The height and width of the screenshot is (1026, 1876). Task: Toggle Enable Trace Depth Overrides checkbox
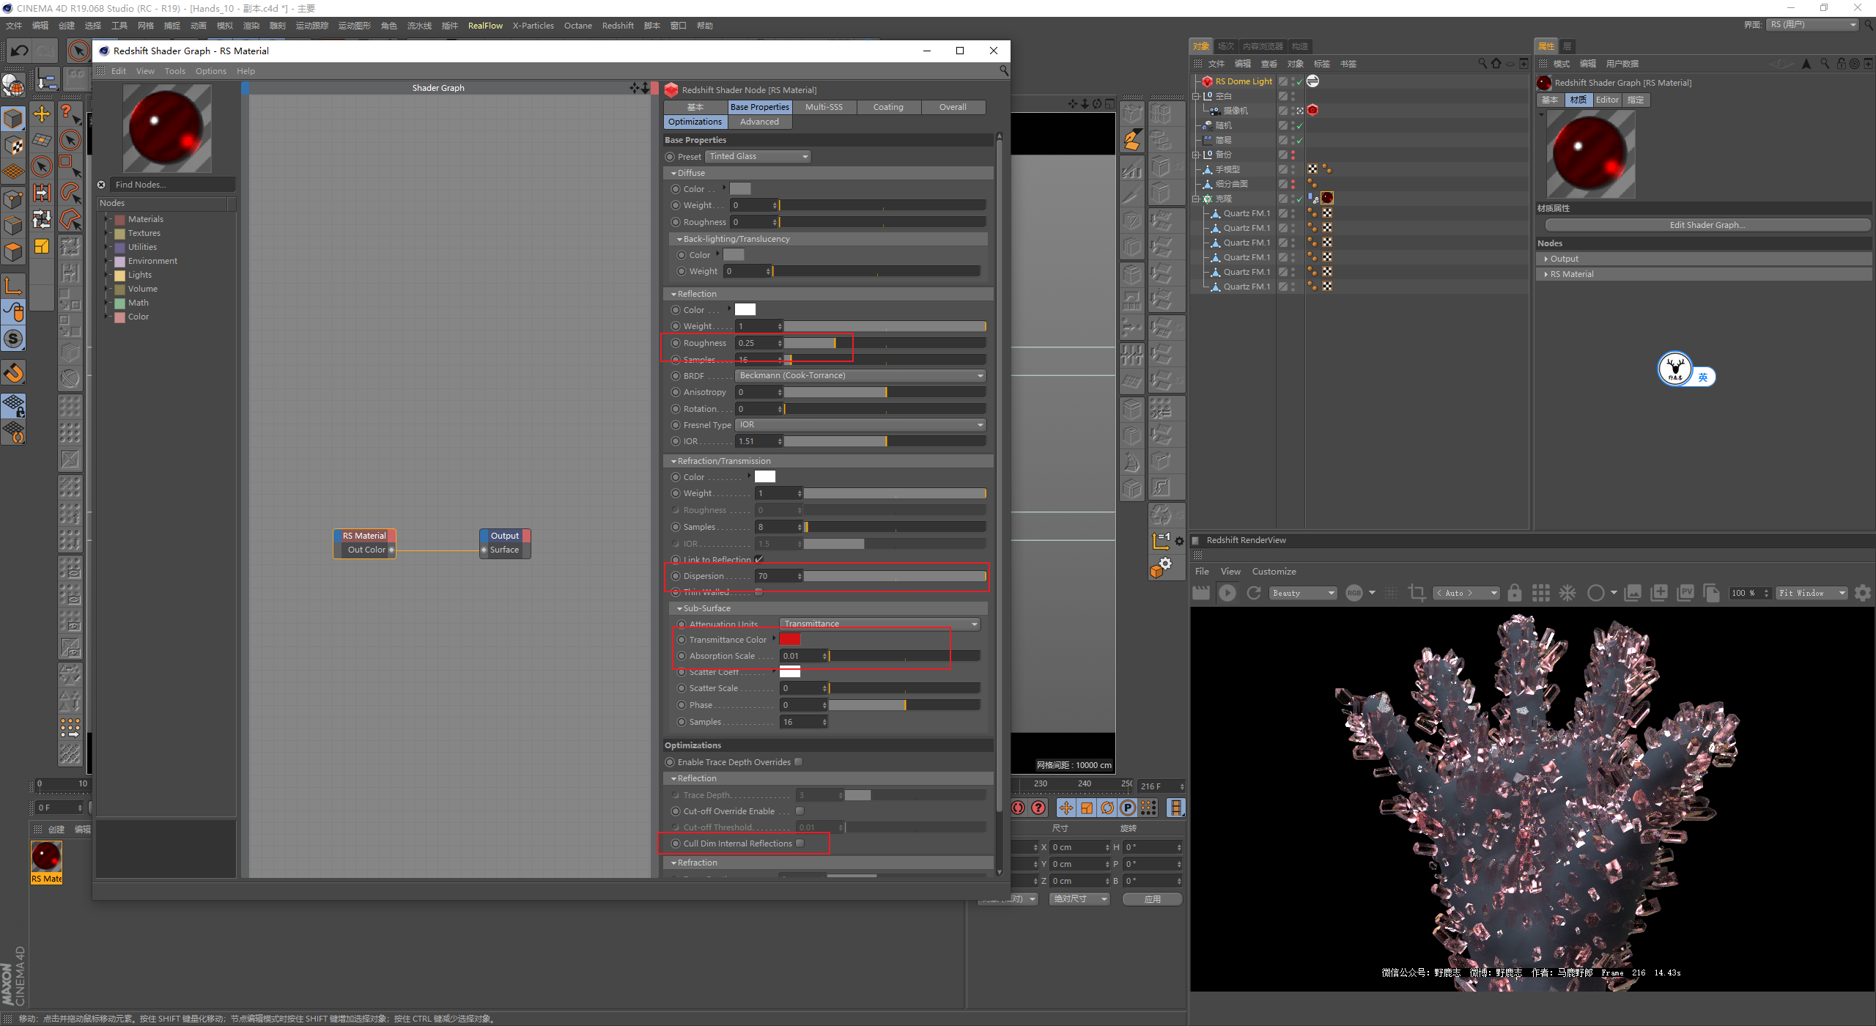point(799,762)
